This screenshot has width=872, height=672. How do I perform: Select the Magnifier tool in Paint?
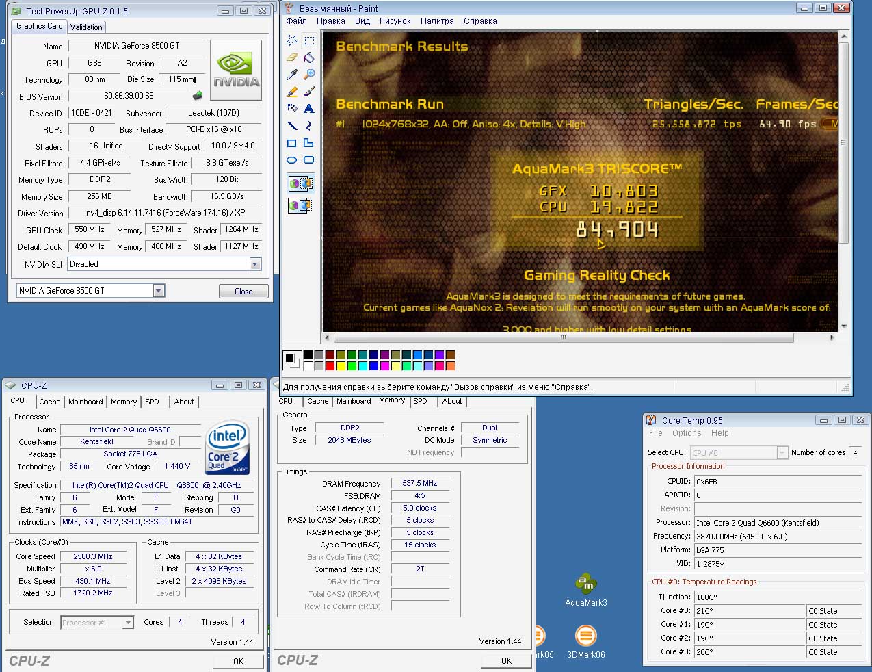pyautogui.click(x=309, y=74)
